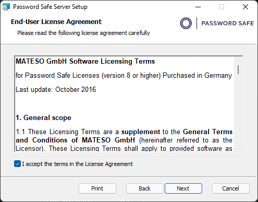258x202 pixels.
Task: Click the circular Password Safe logo
Action: click(186, 23)
